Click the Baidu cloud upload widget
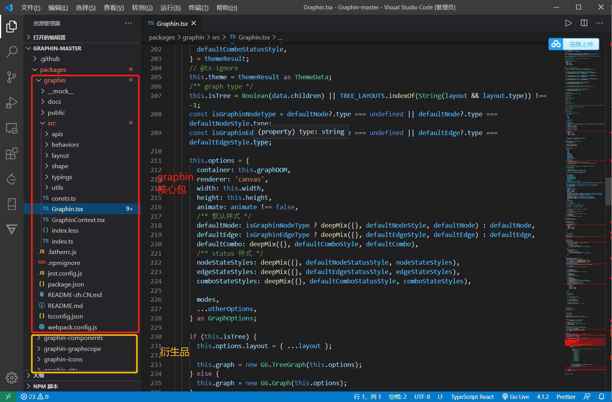 (x=573, y=44)
